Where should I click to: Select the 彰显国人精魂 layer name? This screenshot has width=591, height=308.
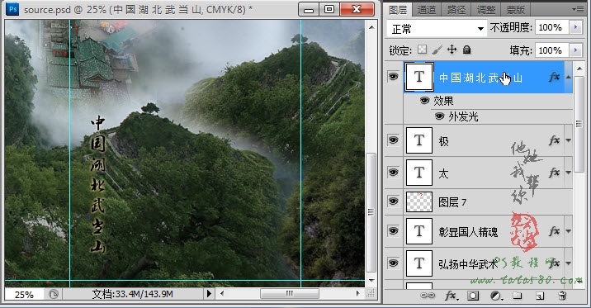[x=468, y=232]
